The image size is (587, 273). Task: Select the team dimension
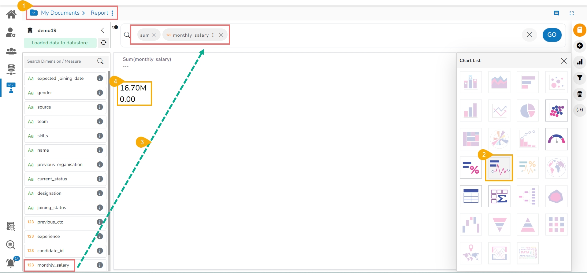65,121
